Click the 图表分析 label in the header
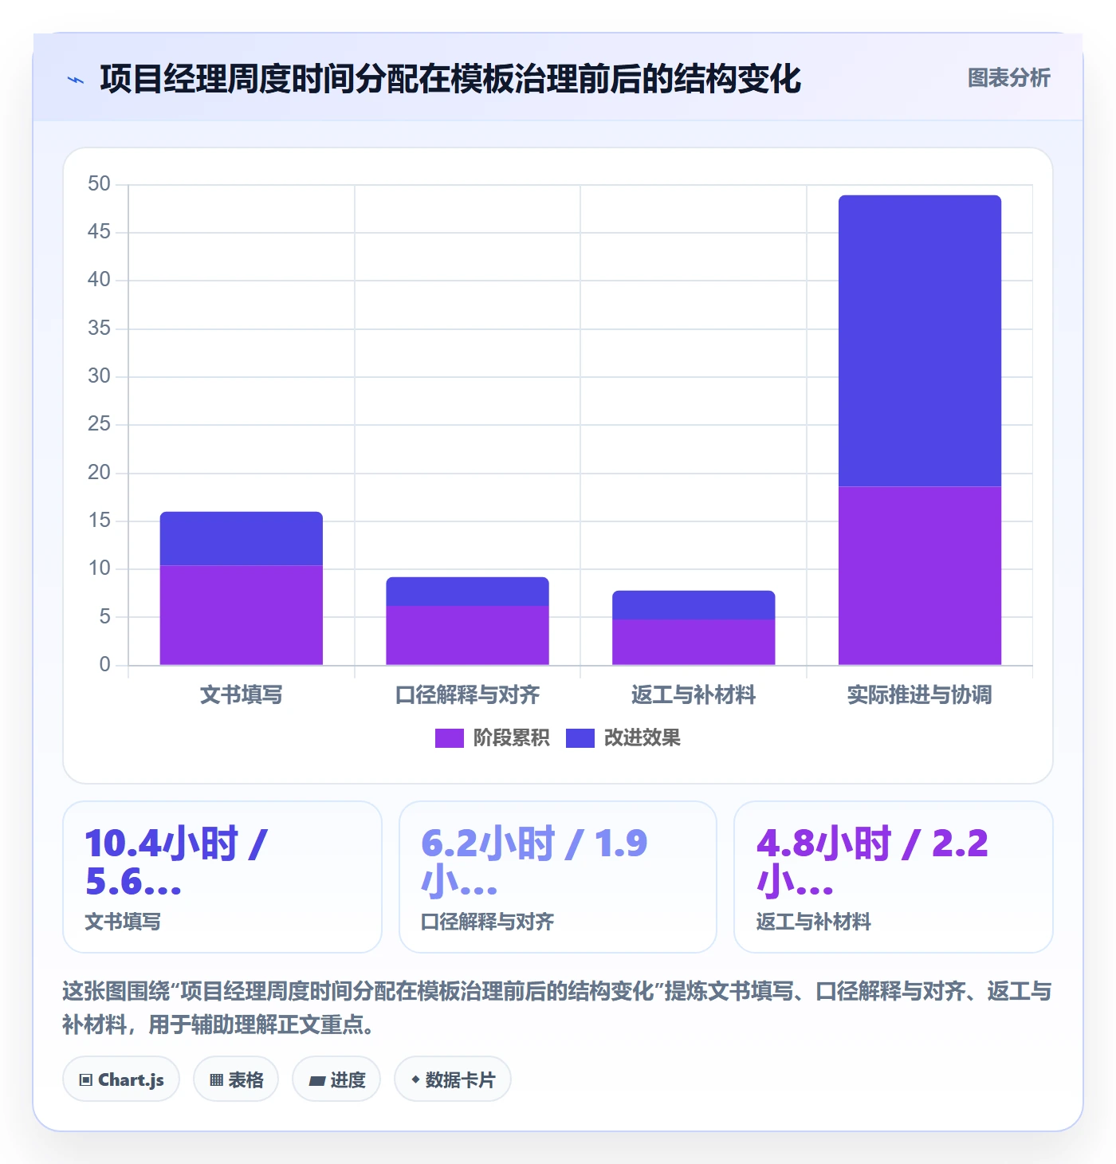Viewport: 1116px width, 1164px height. point(1008,78)
